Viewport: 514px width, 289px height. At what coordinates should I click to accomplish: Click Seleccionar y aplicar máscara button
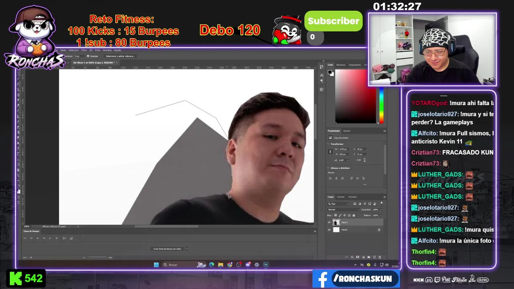[x=120, y=56]
